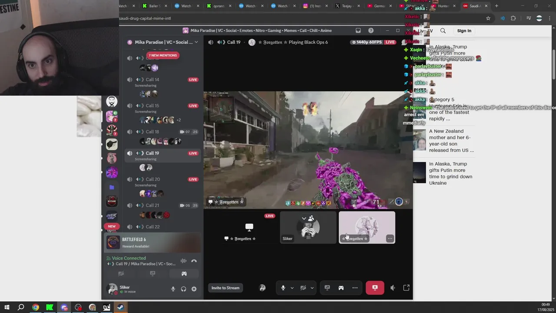556x313 pixels.
Task: Open new browser tab with plus
Action: click(x=496, y=6)
